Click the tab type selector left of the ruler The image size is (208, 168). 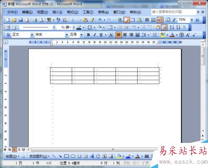6,42
